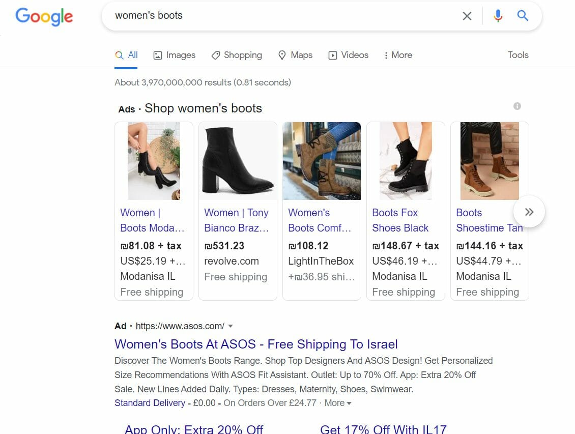Click US$44.79 converted price

(489, 261)
